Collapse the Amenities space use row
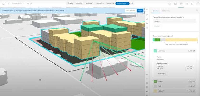Screen dimensions: 200x96 pos(174,51)
